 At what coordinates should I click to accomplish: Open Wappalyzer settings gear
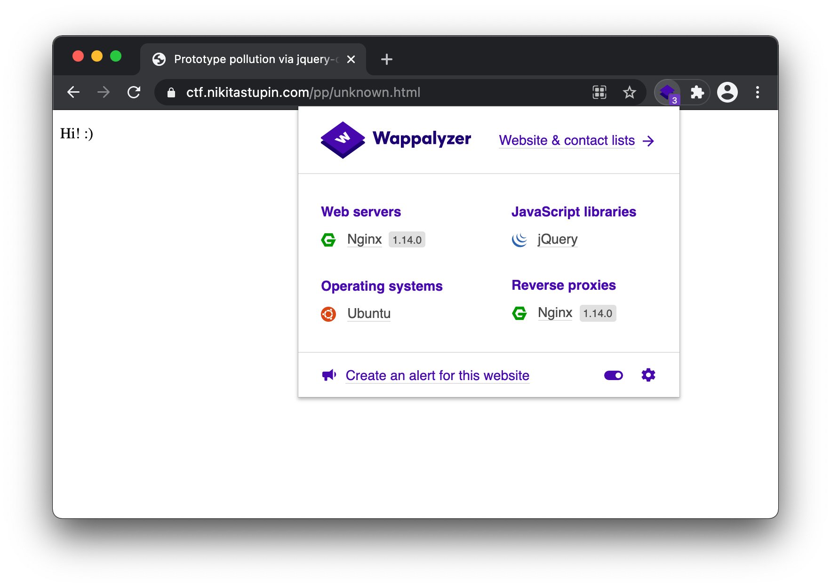[648, 375]
